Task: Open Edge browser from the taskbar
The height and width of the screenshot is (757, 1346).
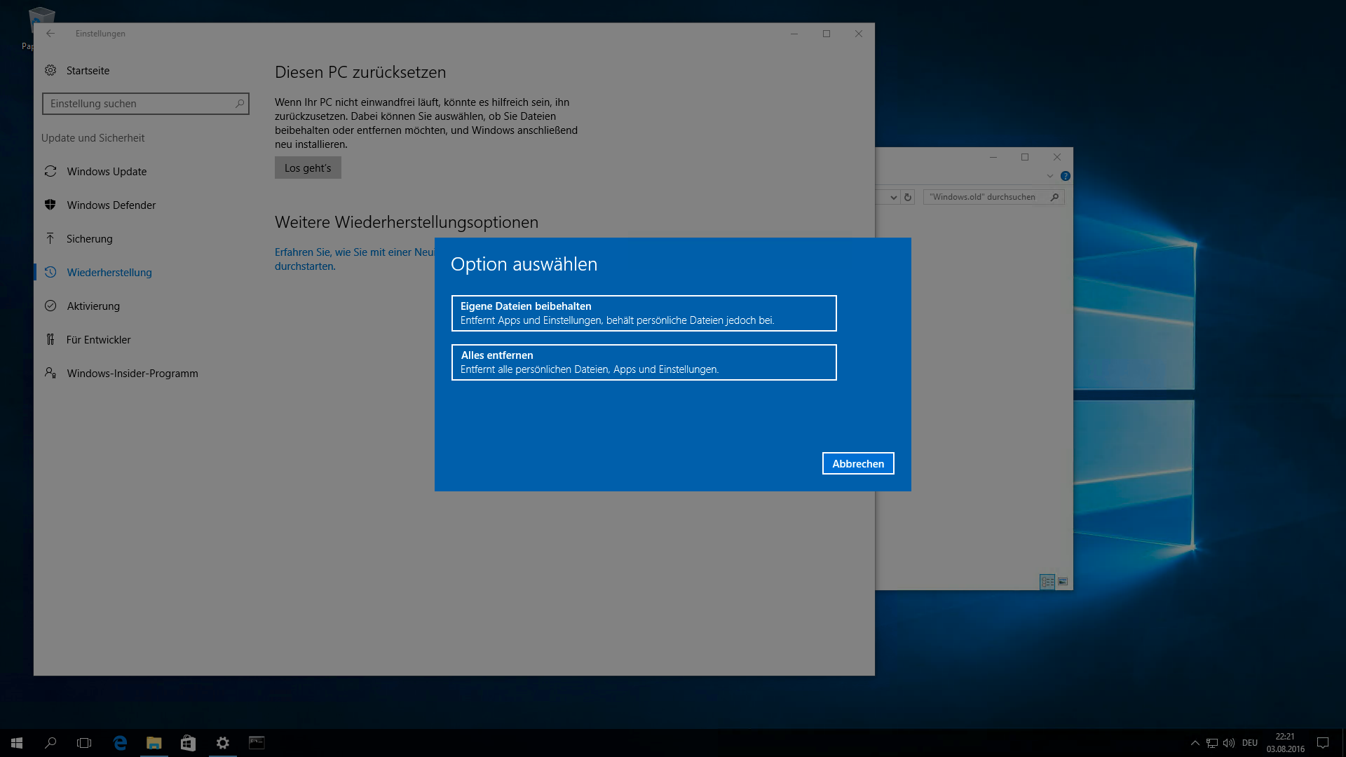Action: tap(120, 743)
